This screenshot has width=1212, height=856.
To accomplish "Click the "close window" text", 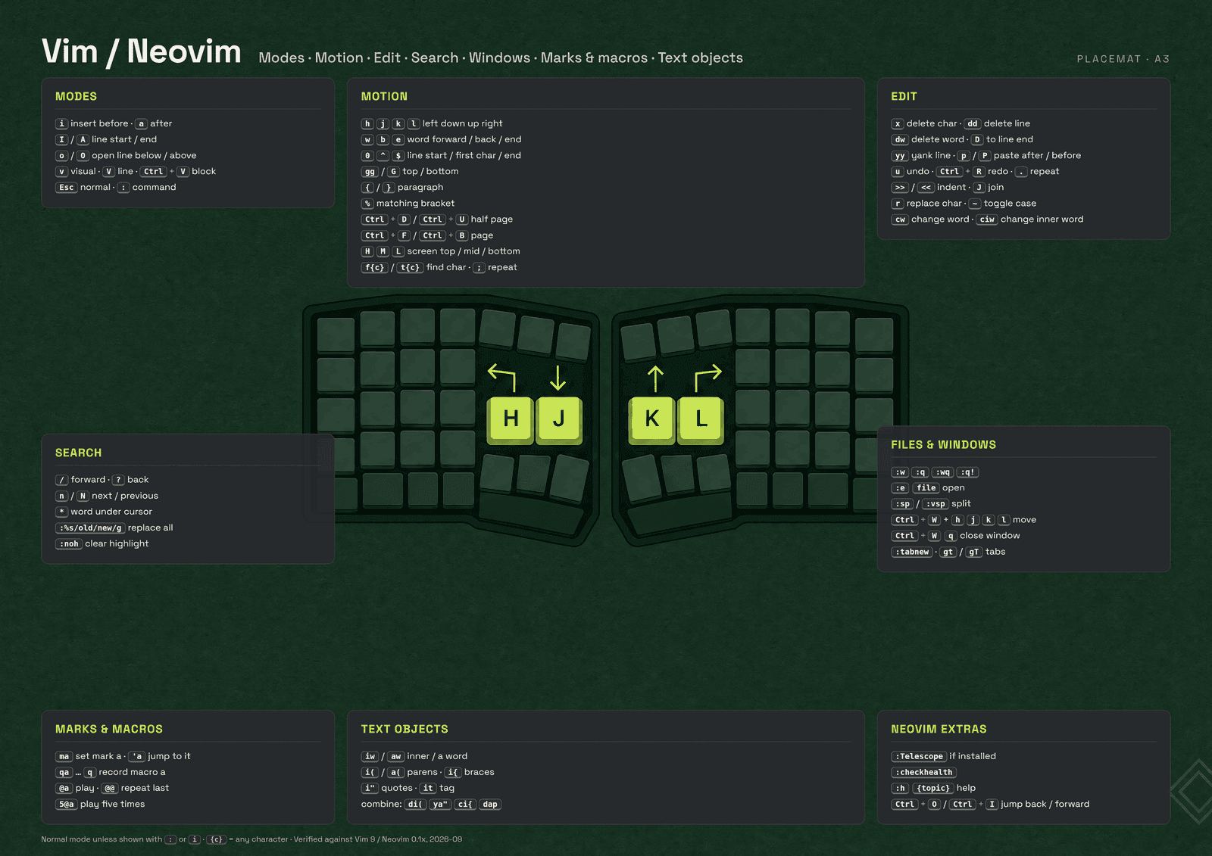I will tap(990, 536).
